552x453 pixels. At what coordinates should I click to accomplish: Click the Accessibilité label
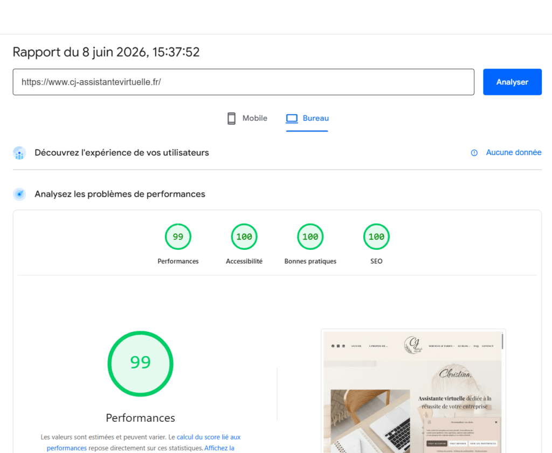[x=244, y=261]
